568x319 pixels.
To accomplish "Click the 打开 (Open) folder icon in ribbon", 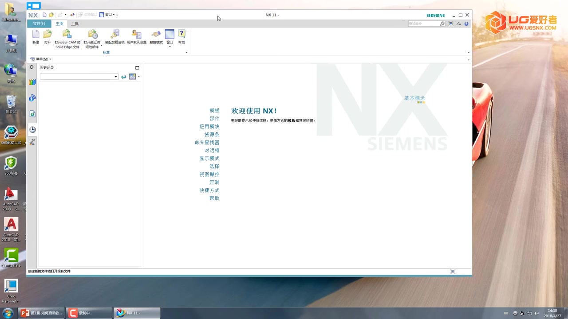I will 47,35.
